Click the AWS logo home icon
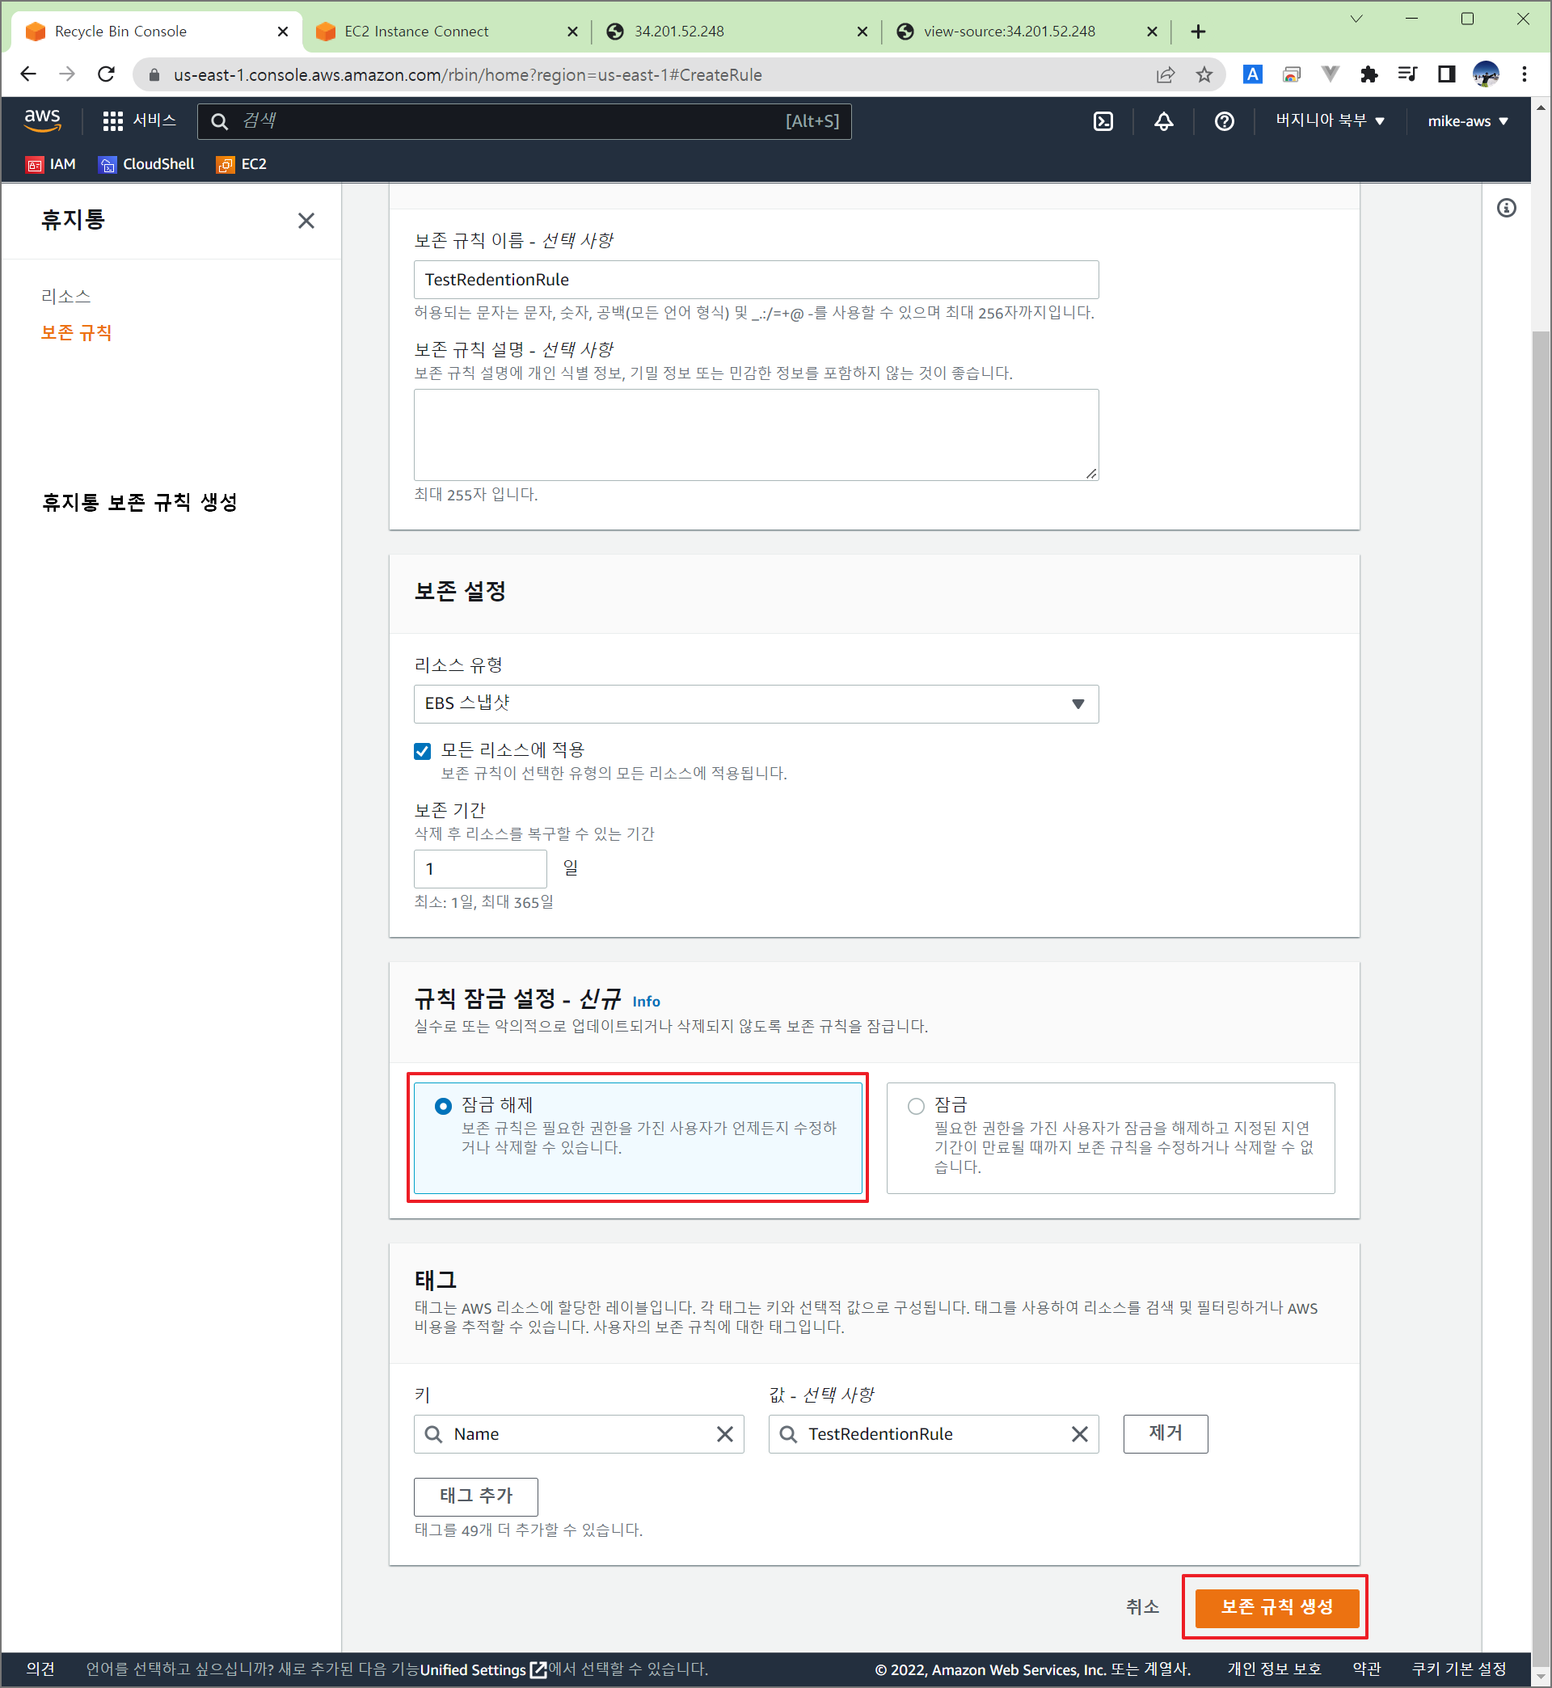Viewport: 1552px width, 1688px height. [42, 120]
